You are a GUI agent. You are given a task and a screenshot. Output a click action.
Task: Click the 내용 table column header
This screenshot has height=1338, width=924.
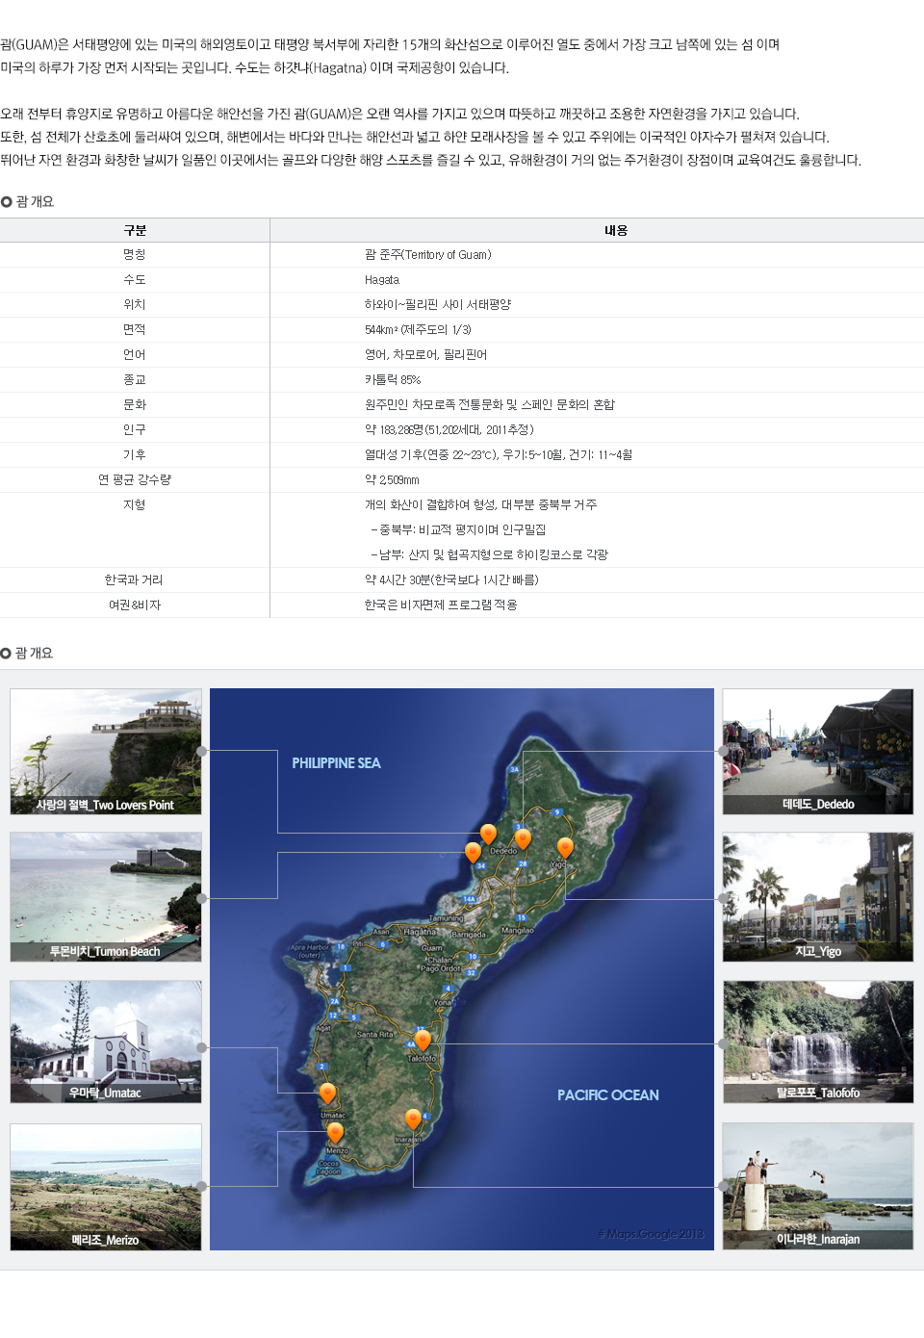[x=616, y=230]
